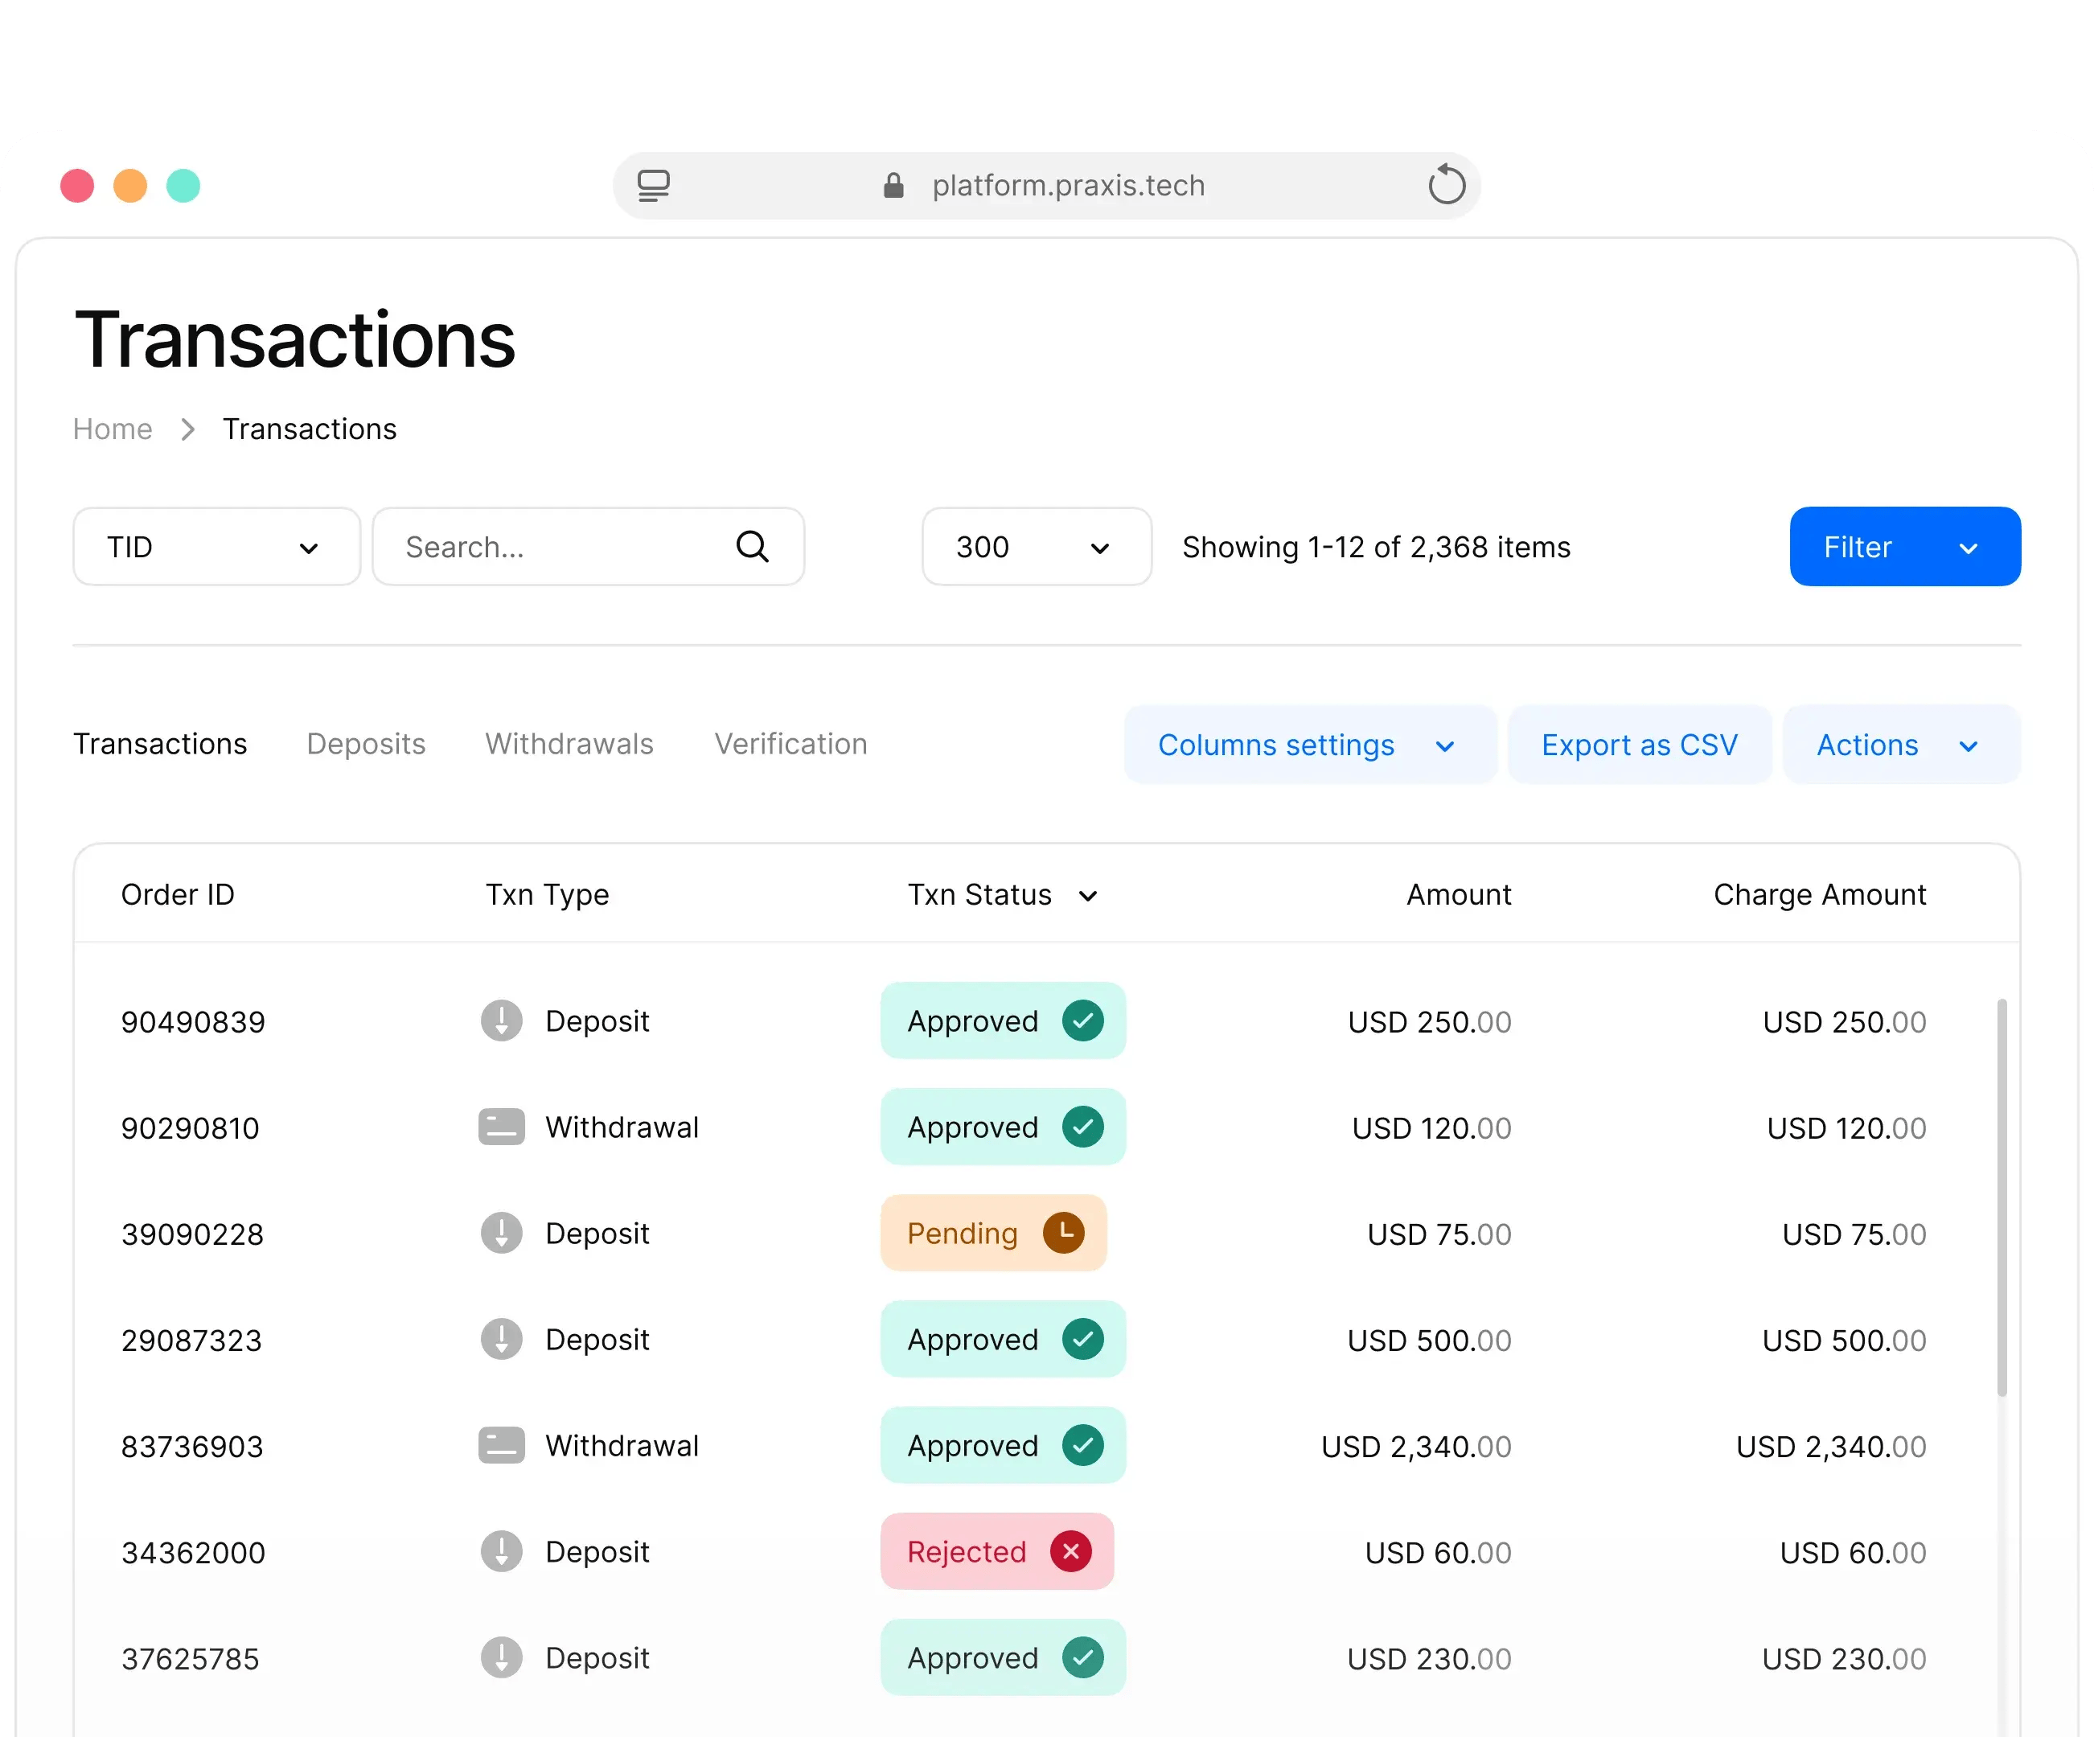Viewport: 2094px width, 1737px height.
Task: Click withdrawal card icon in row 83736903
Action: click(502, 1445)
